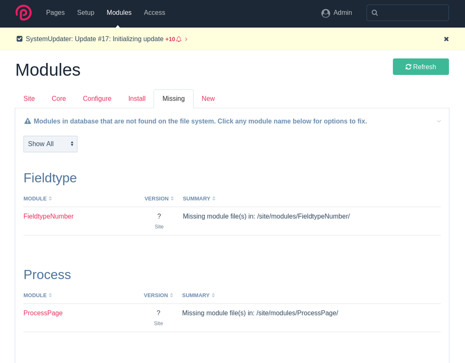Collapse the missing modules notice chevron
Image resolution: width=465 pixels, height=363 pixels.
click(439, 121)
